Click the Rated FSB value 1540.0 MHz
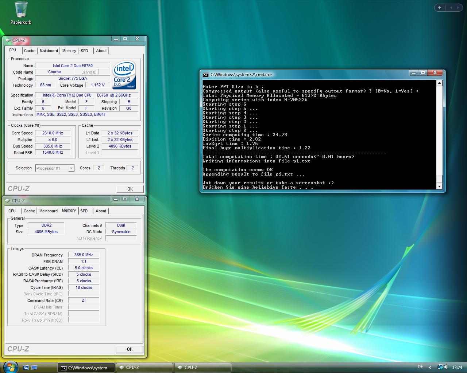 tap(53, 153)
